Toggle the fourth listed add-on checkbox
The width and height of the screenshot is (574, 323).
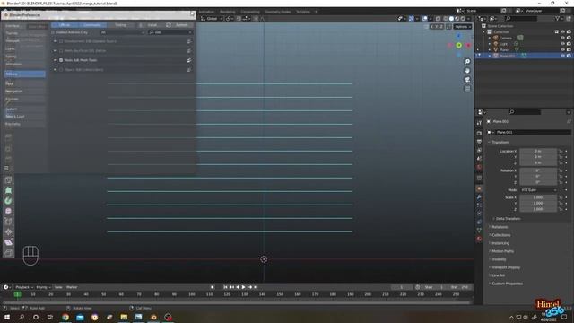[x=61, y=70]
